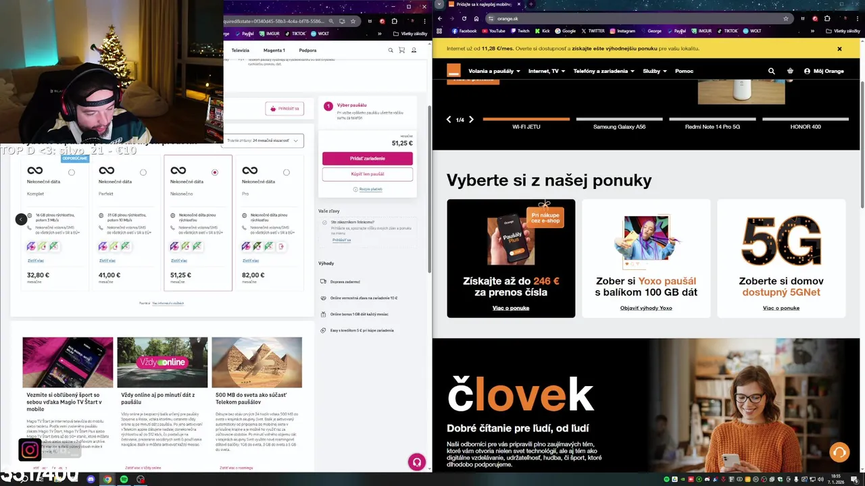Expand Telefóny a zariadenia menu

[x=603, y=71]
